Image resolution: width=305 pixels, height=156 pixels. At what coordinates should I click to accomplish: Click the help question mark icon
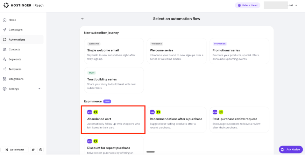pyautogui.click(x=41, y=150)
